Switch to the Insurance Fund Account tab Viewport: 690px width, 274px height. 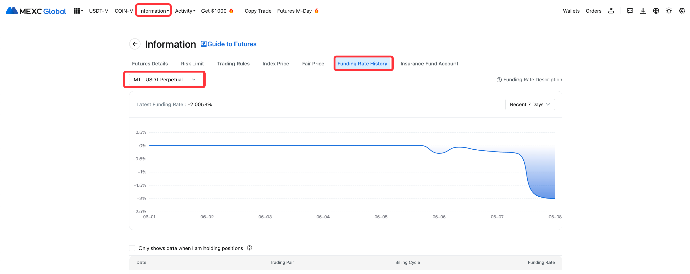point(429,64)
